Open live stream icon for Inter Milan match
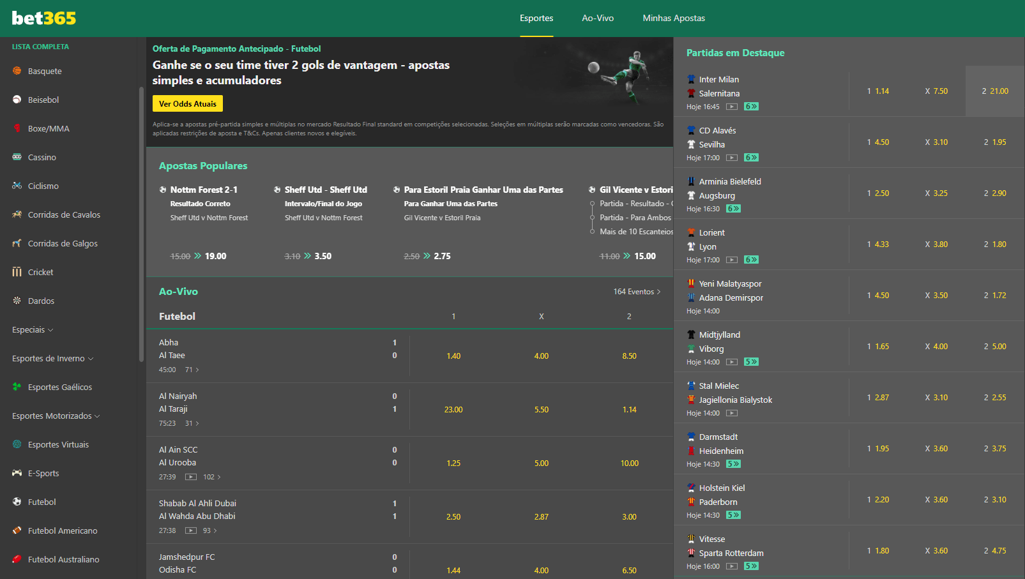The height and width of the screenshot is (579, 1025). [732, 107]
